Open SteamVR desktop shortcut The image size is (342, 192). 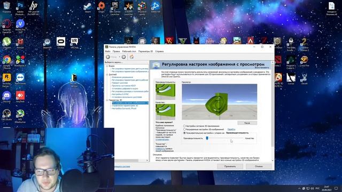pyautogui.click(x=47, y=43)
